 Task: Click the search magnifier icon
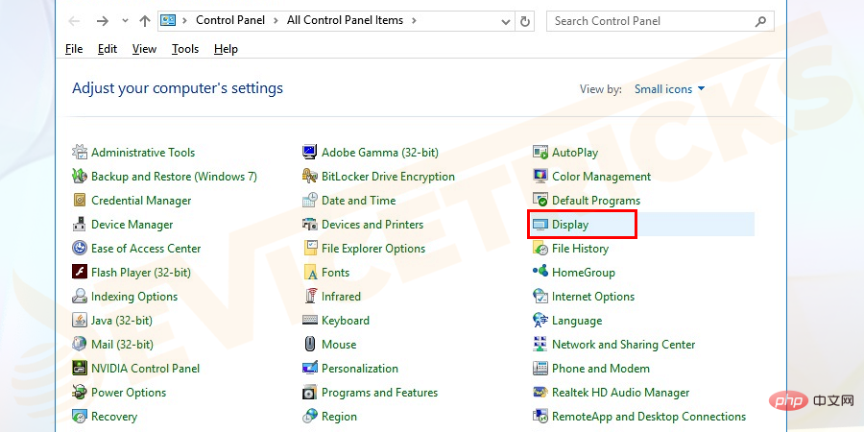tap(760, 21)
